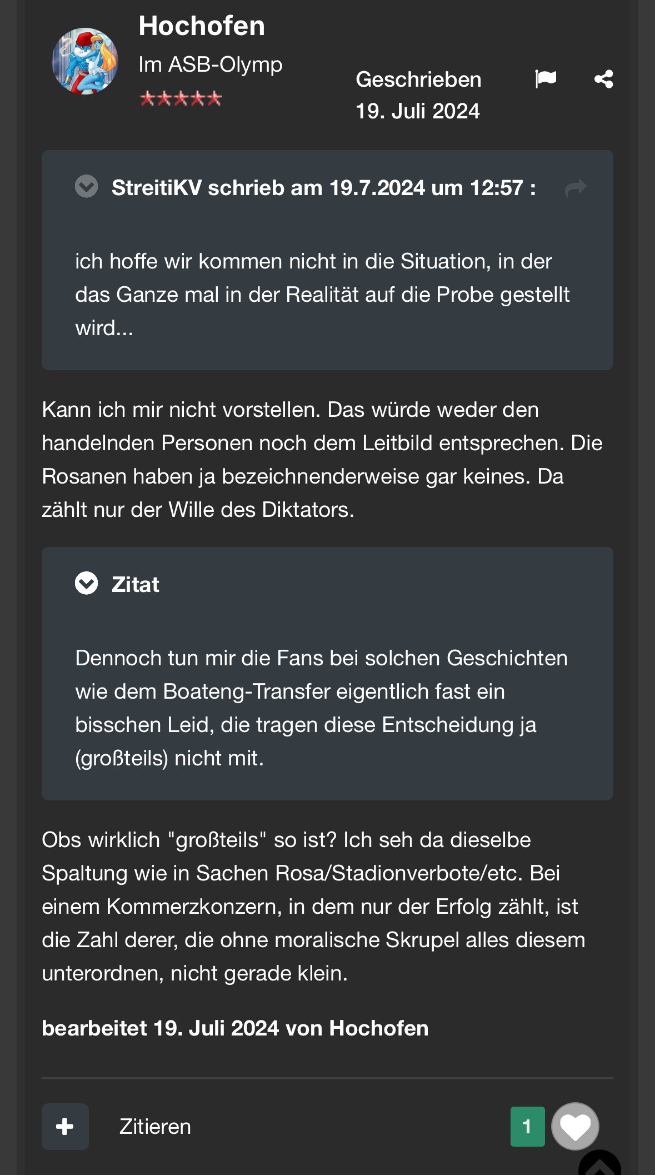Tap the scroll-to-top arrow button

coord(599,1164)
